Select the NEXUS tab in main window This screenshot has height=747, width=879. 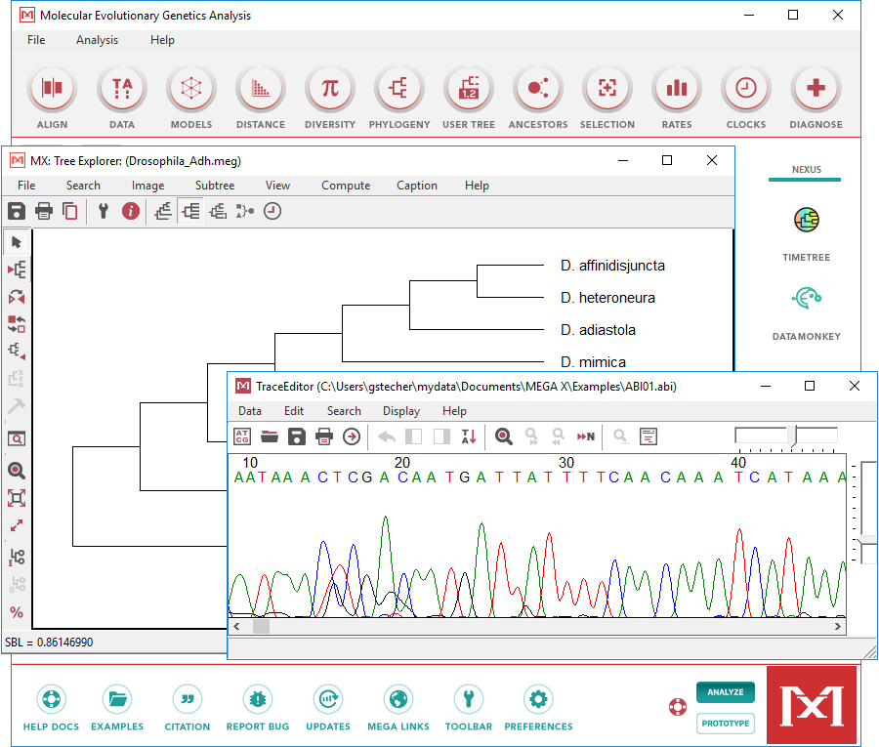(x=806, y=170)
